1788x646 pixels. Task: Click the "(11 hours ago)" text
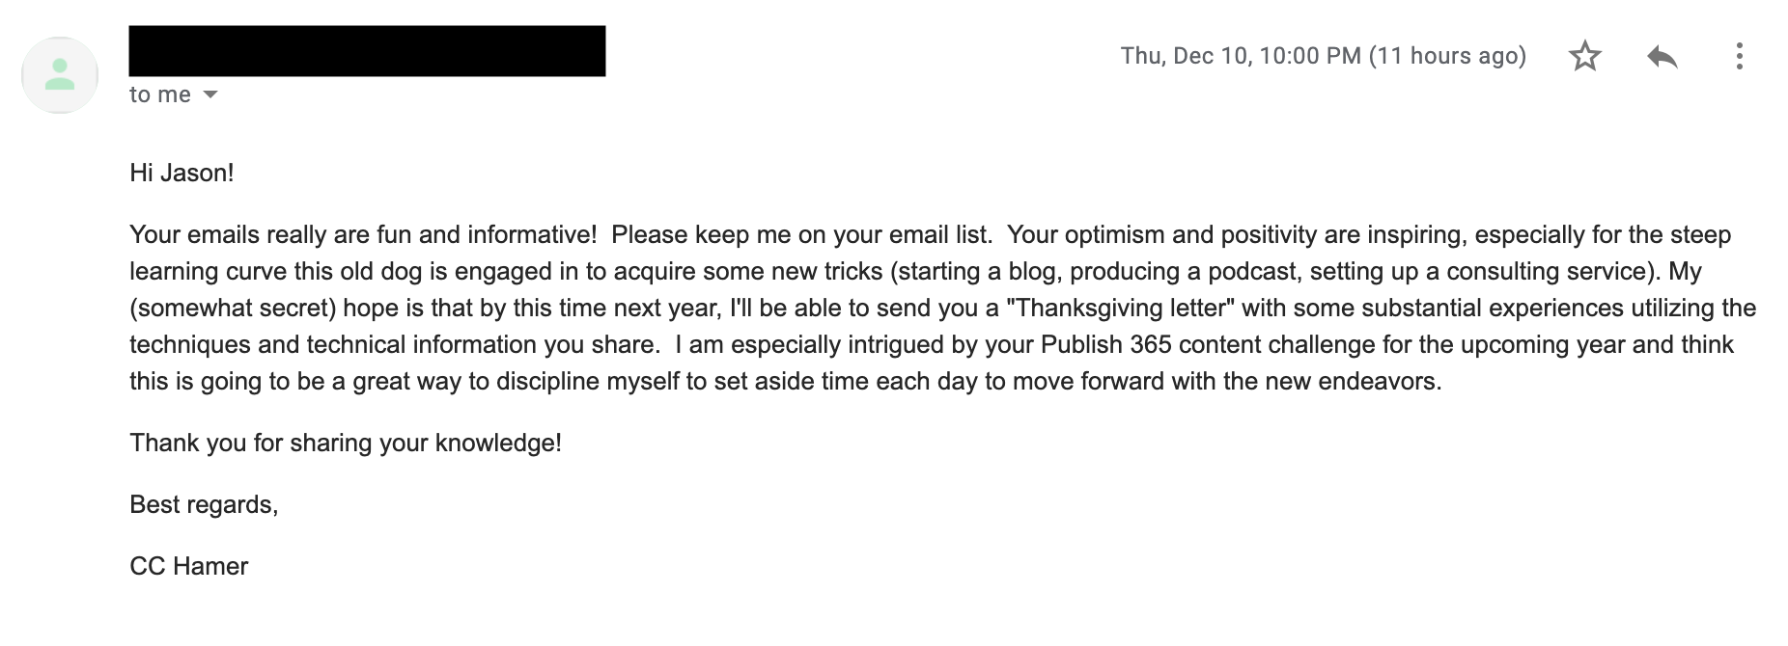(x=1447, y=56)
